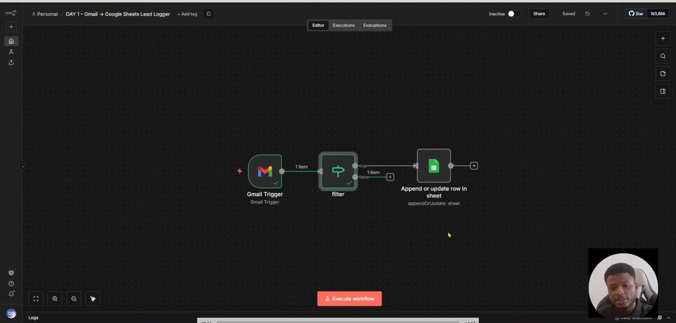Zoom out on the canvas
The height and width of the screenshot is (323, 676).
tap(74, 299)
